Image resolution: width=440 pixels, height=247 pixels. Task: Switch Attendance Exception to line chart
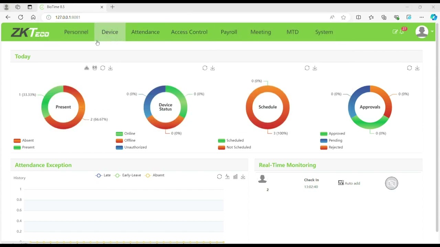pyautogui.click(x=227, y=176)
